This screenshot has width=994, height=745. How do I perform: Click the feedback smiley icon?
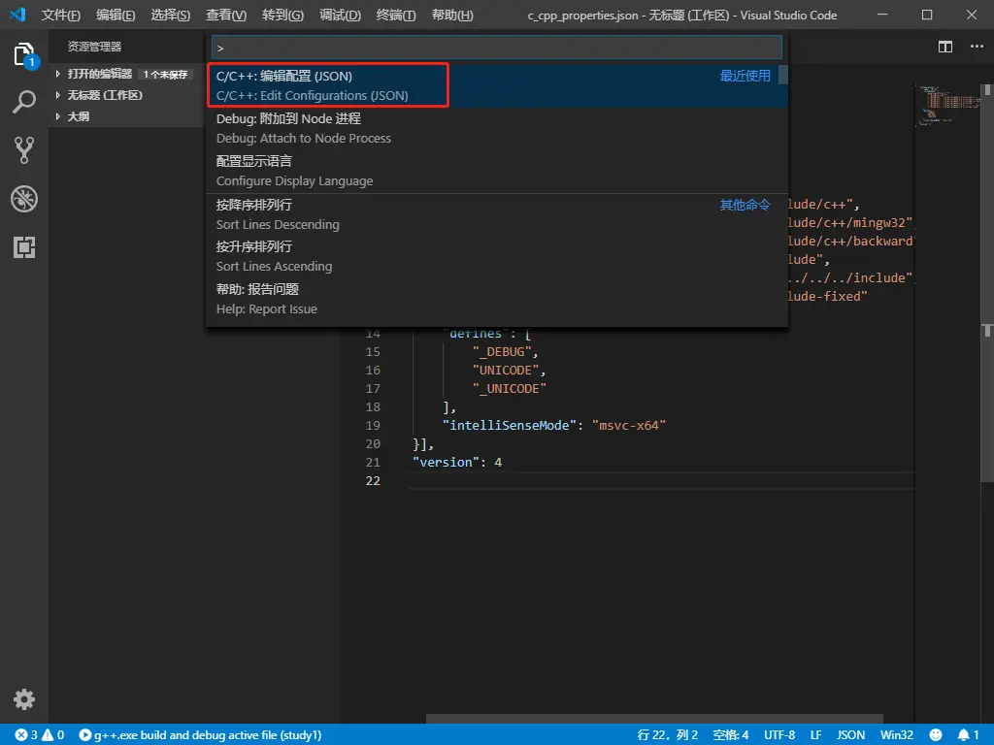tap(935, 735)
